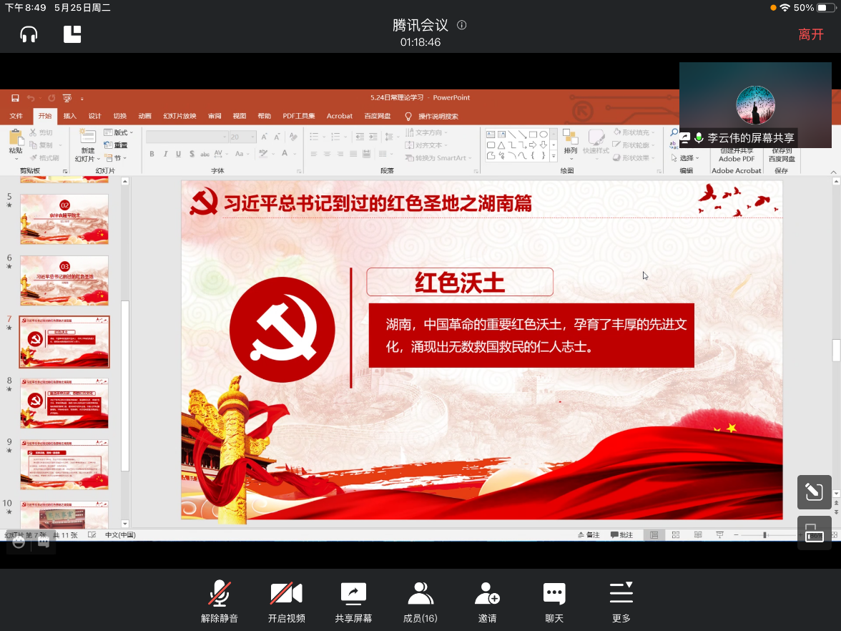Viewport: 841px width, 631px height.
Task: Tap the 离开 leave meeting button
Action: 811,34
